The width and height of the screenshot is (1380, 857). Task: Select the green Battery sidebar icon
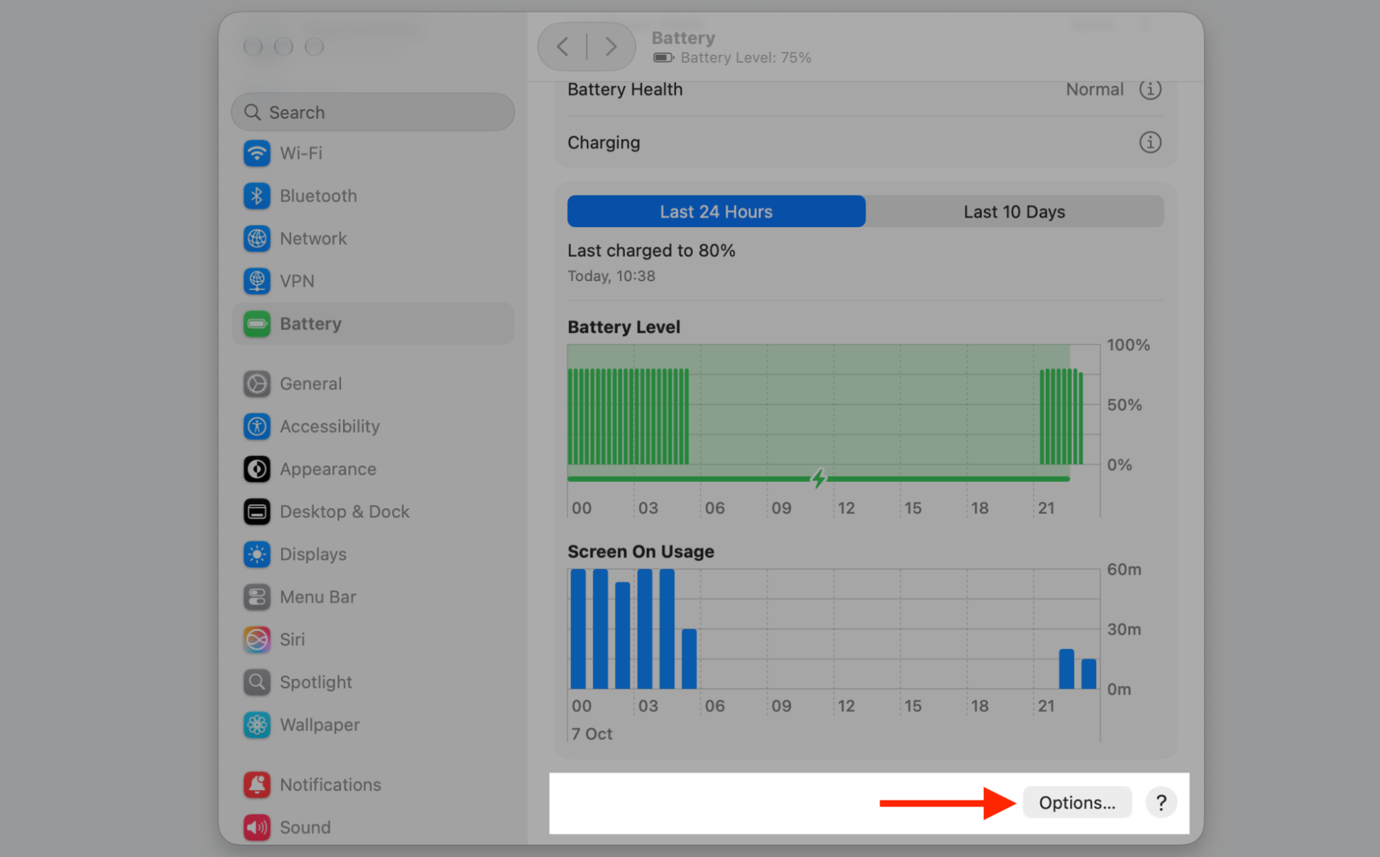257,324
